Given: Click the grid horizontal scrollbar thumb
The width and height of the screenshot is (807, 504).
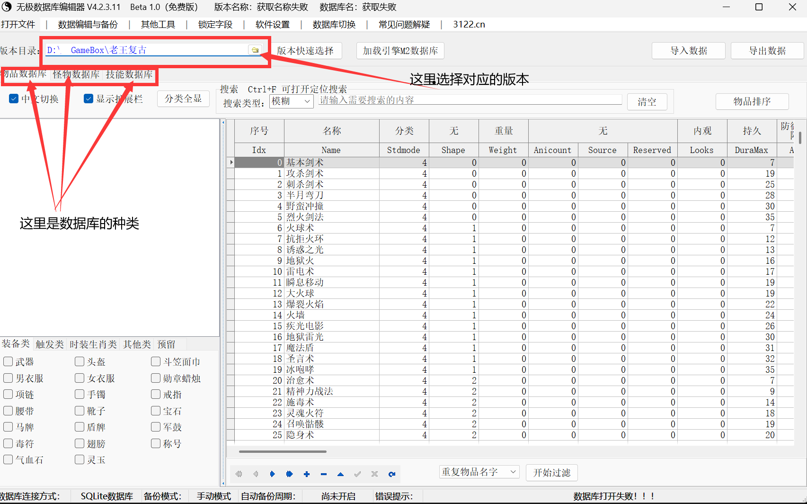Looking at the screenshot, I should click(x=283, y=451).
